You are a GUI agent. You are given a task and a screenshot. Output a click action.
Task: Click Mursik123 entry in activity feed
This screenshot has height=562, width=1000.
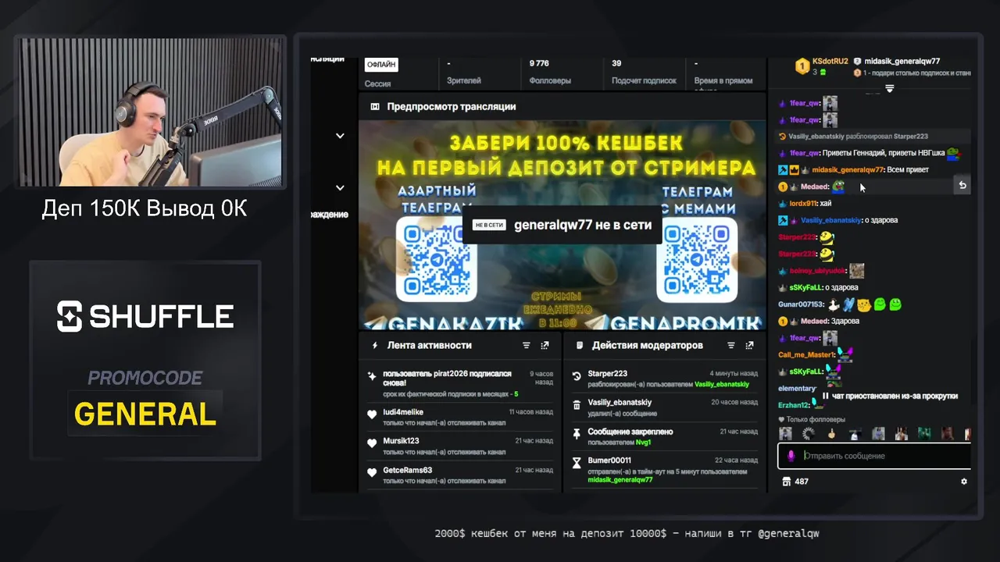(460, 446)
